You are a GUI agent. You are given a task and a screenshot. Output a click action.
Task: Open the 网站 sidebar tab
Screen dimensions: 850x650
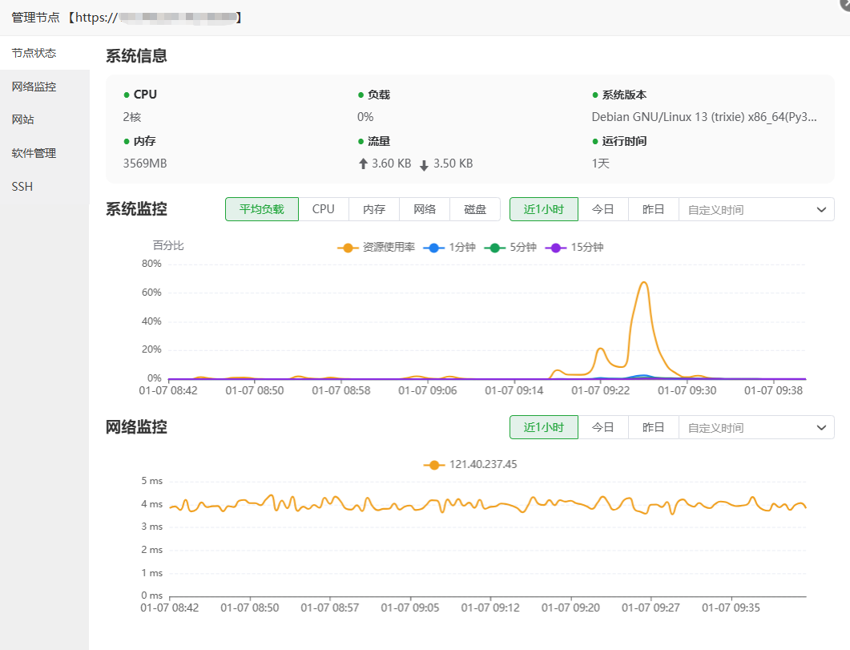click(22, 119)
